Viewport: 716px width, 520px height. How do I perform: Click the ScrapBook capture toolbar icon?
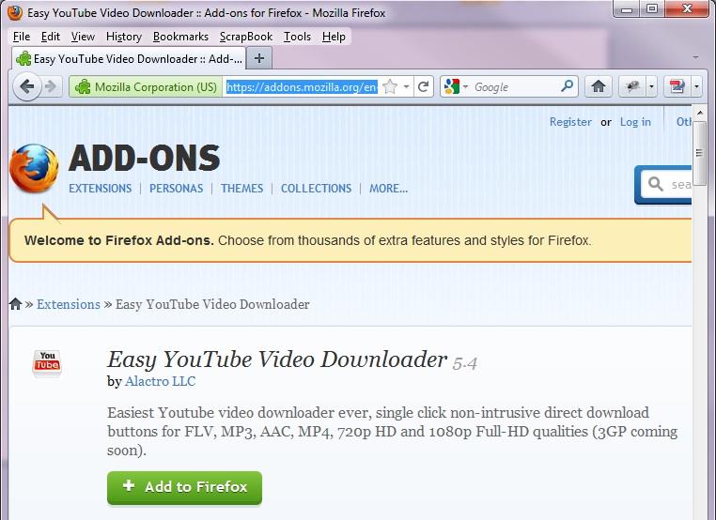(677, 86)
